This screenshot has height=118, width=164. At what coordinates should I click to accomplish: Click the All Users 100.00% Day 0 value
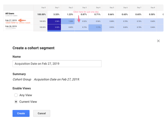tap(42, 14)
